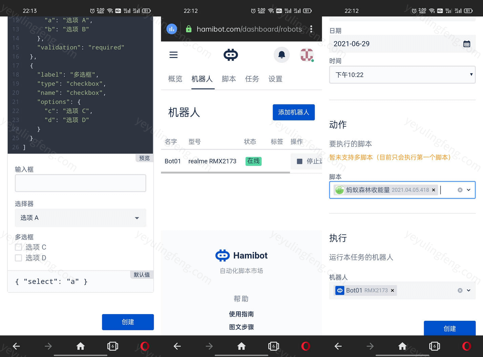Open 使用指南 help link
The height and width of the screenshot is (357, 483).
point(241,314)
